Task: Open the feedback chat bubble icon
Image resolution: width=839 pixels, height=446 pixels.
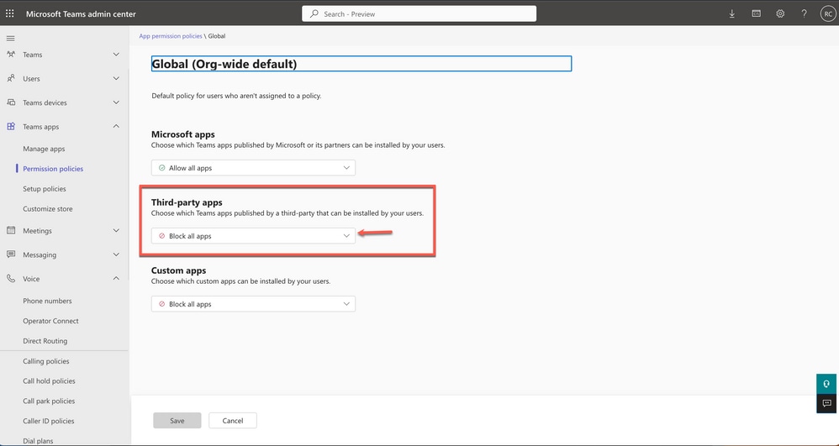Action: [826, 403]
